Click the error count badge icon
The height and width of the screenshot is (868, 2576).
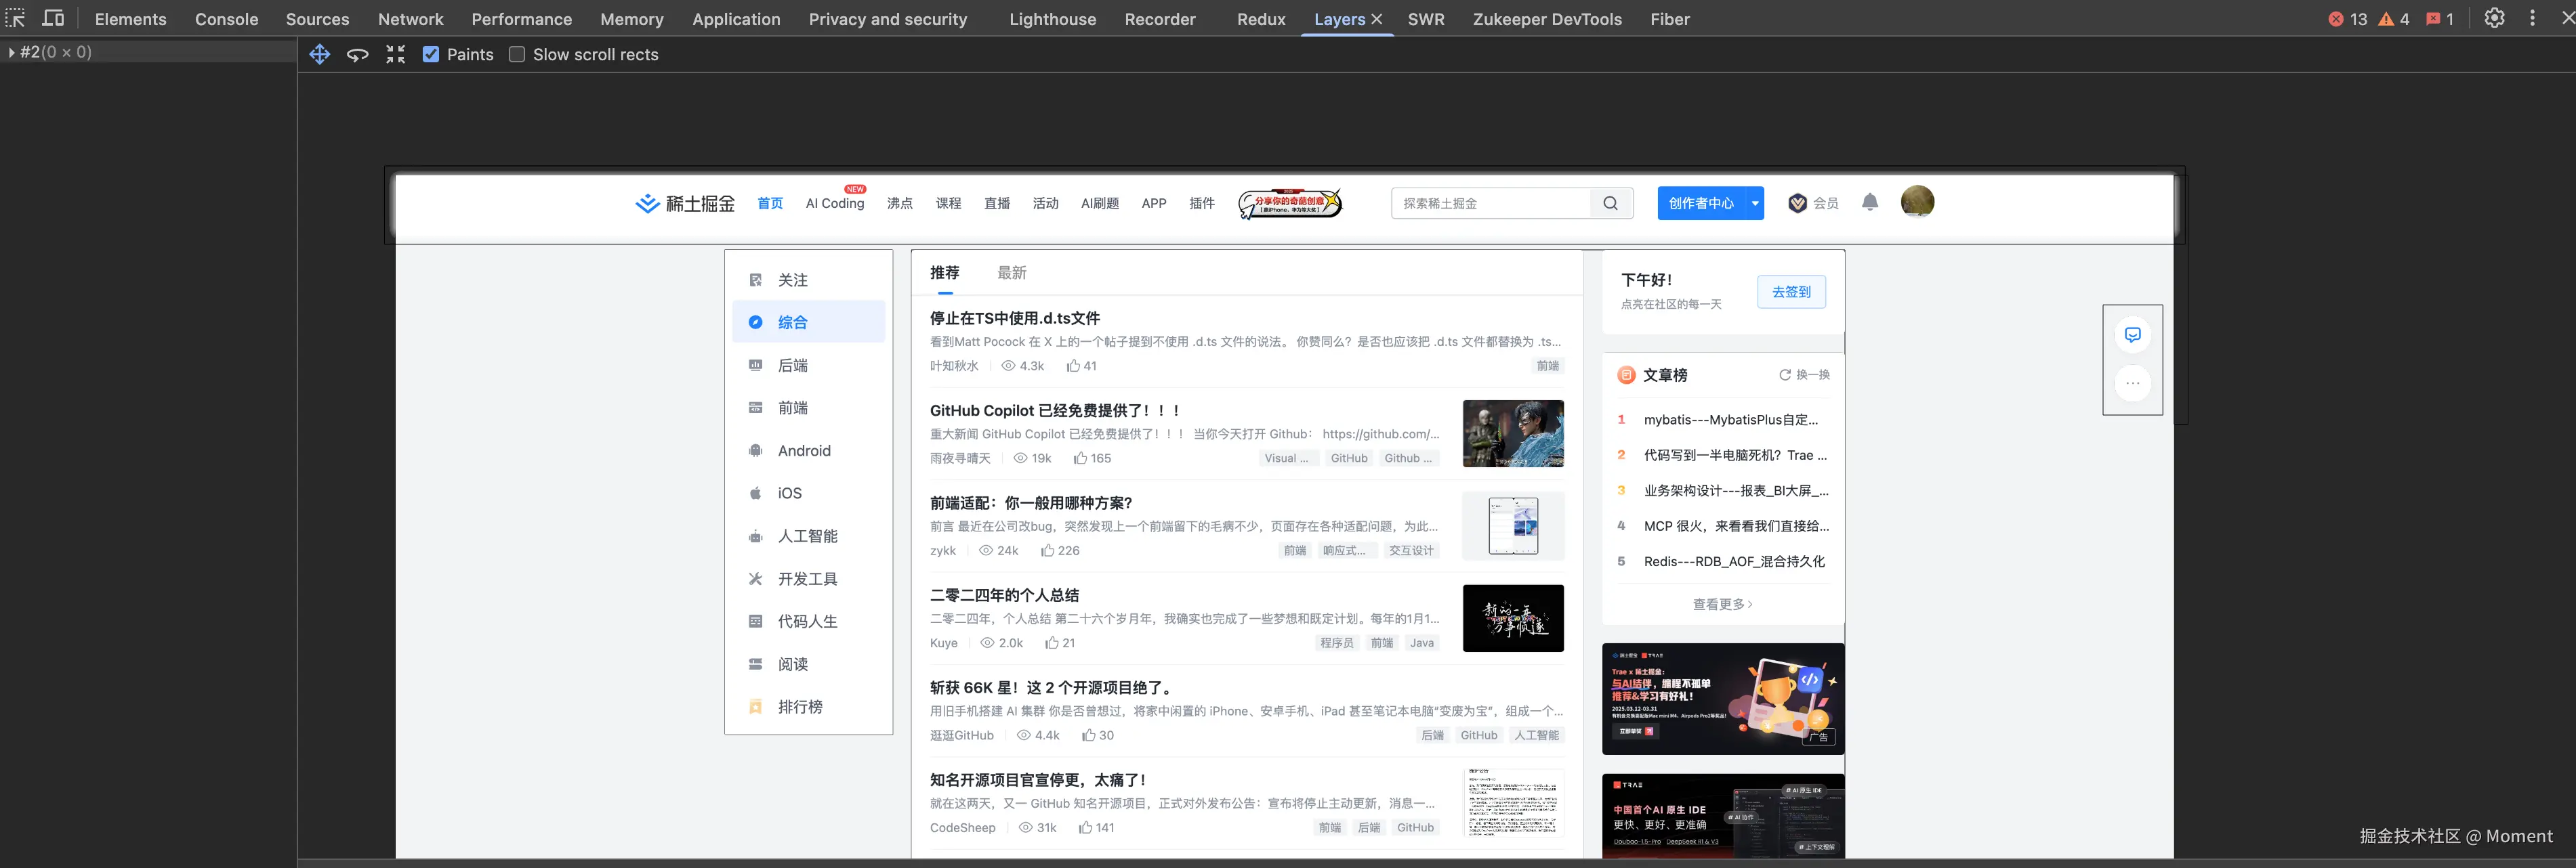(x=2336, y=19)
